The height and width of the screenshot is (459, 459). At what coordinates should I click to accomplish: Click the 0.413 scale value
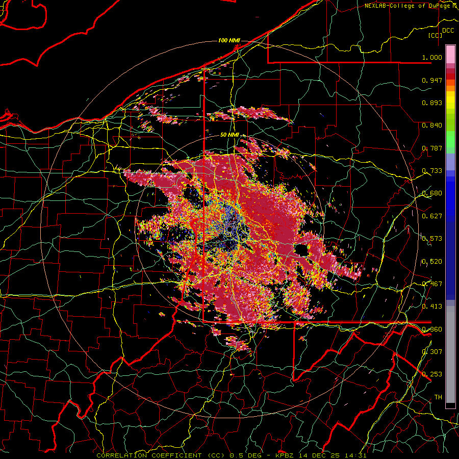tap(432, 307)
